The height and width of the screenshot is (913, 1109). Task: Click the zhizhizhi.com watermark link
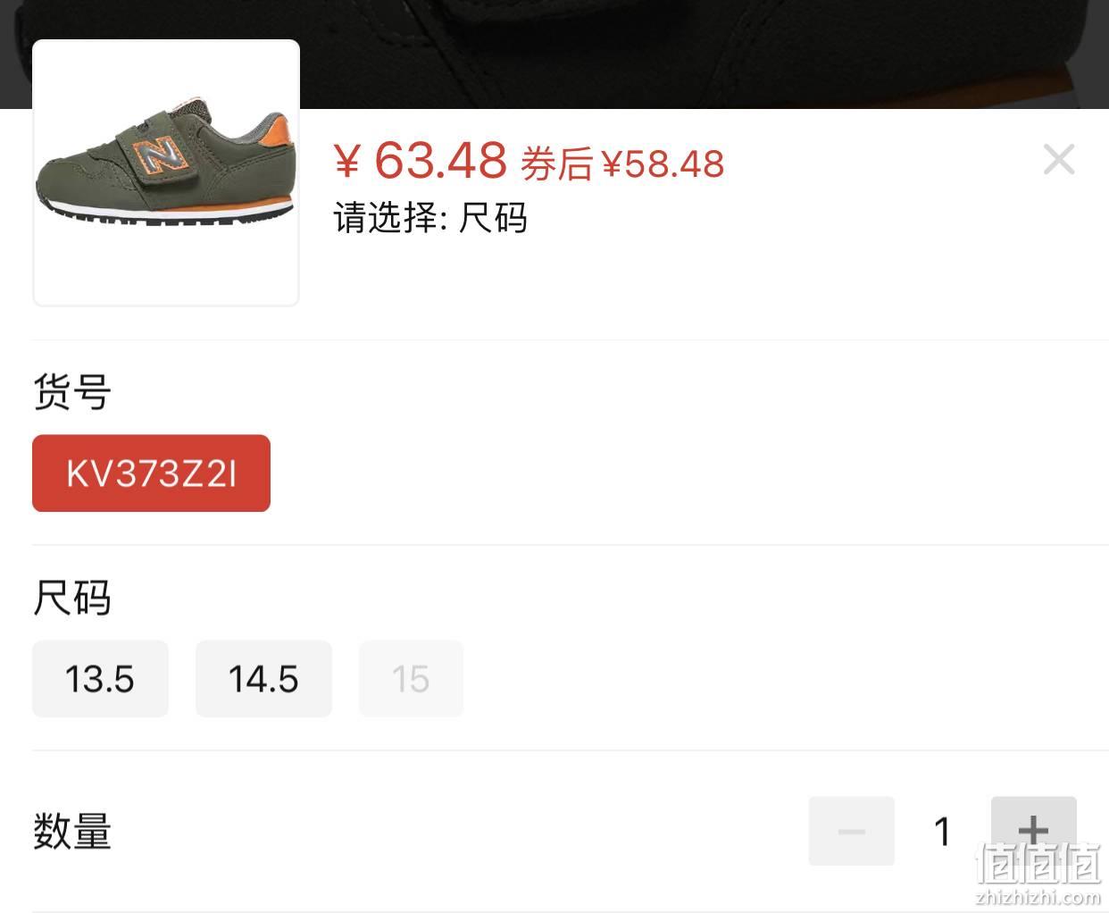(1039, 897)
